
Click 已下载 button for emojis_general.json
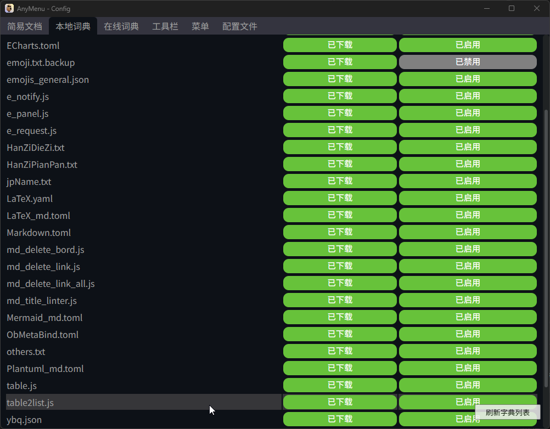coord(340,79)
